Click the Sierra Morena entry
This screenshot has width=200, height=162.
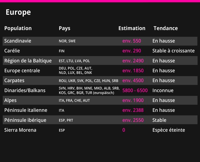click(x=20, y=130)
